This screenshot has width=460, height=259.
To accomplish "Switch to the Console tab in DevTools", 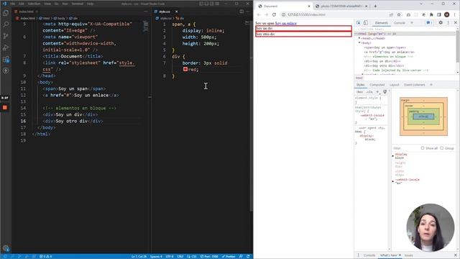I will pyautogui.click(x=400, y=22).
